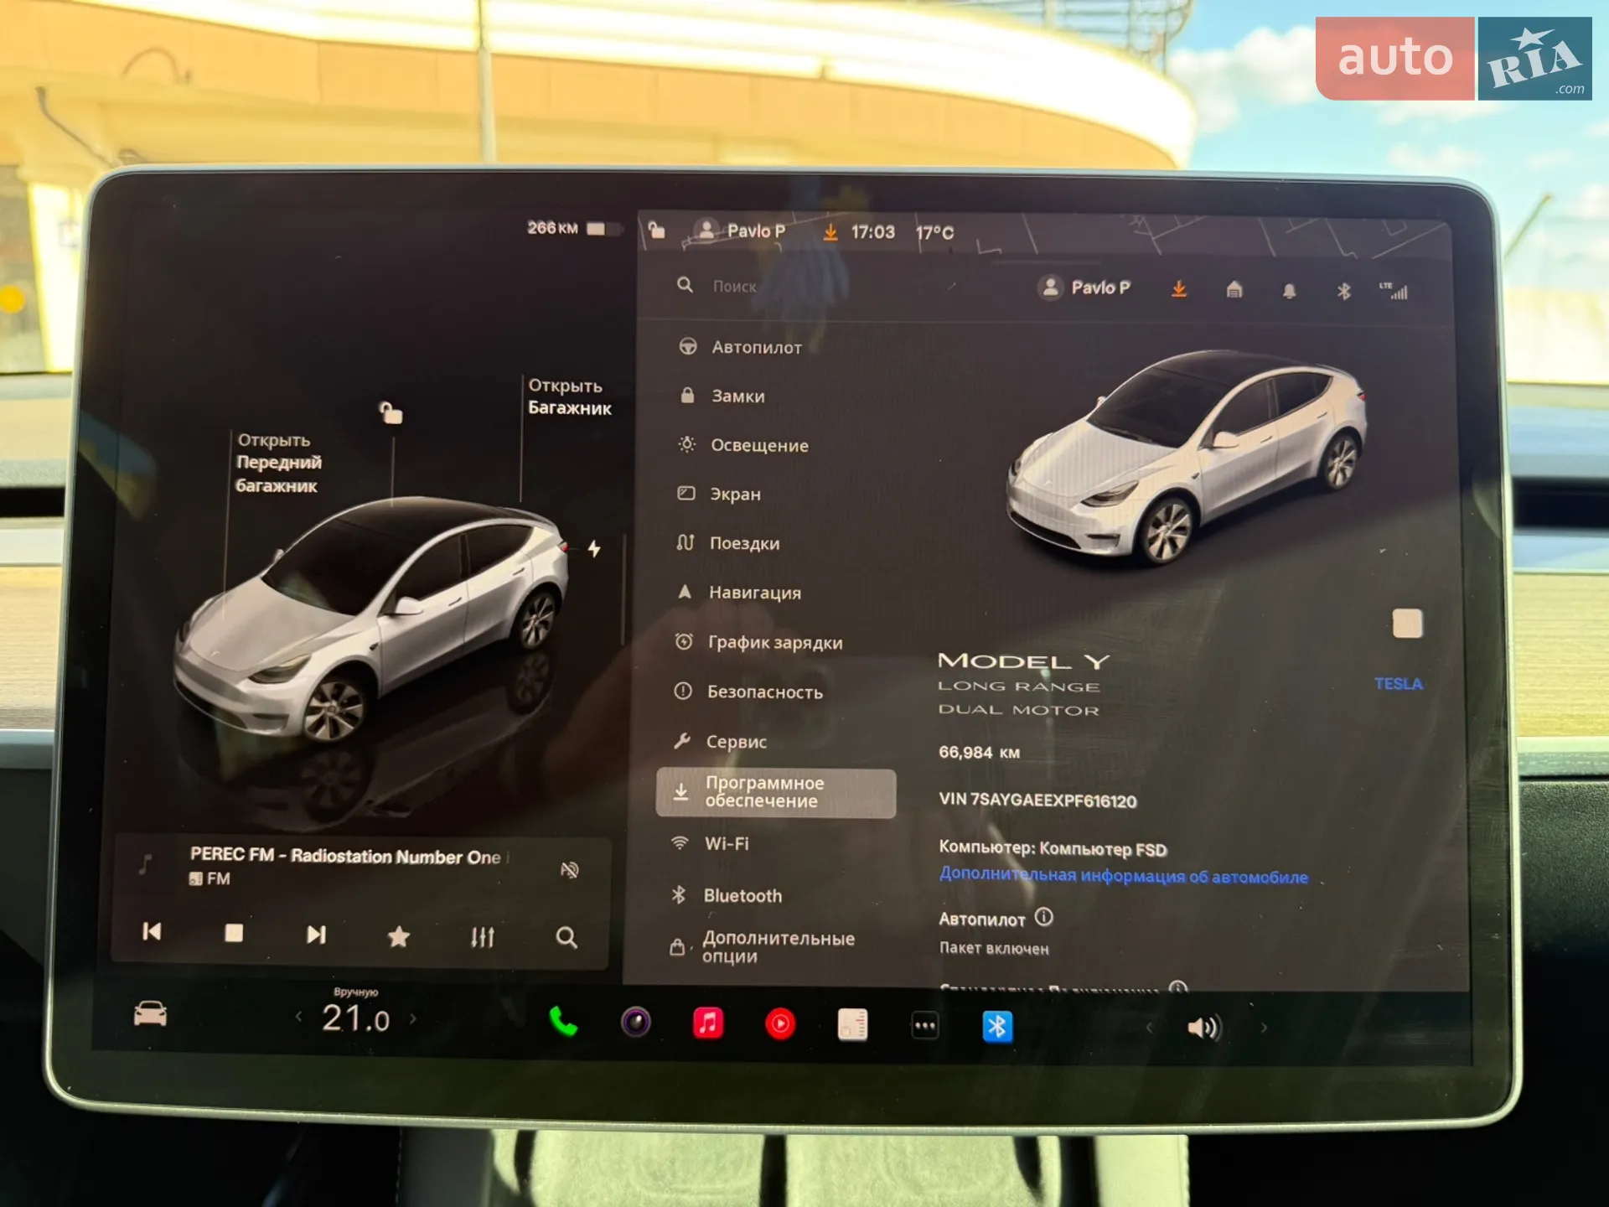Tap the lock icon in top status bar
The image size is (1609, 1207).
(x=656, y=229)
